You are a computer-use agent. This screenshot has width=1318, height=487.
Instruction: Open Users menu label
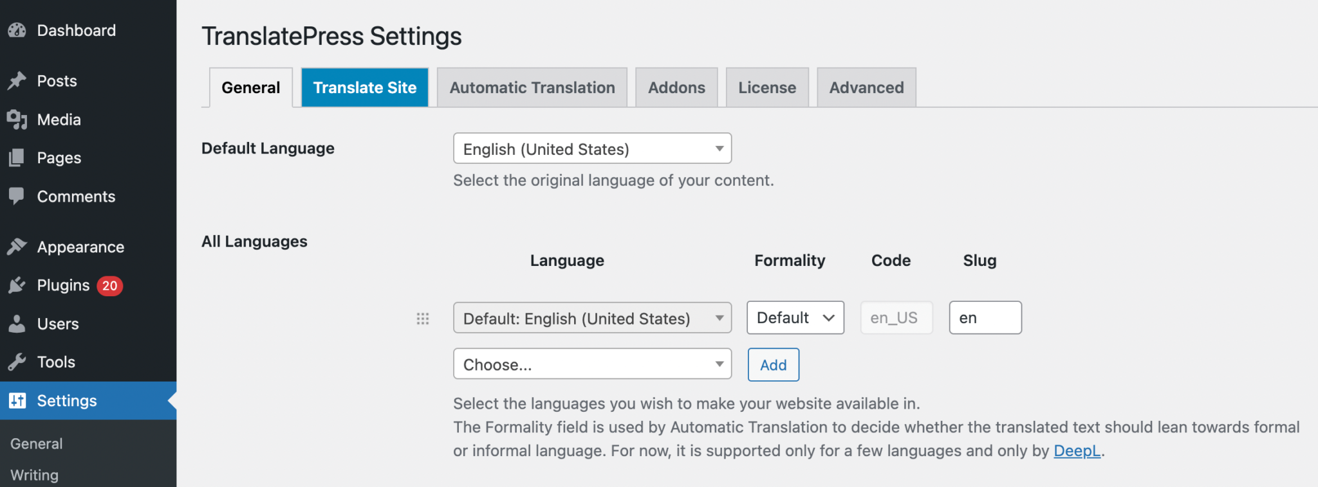pyautogui.click(x=58, y=324)
